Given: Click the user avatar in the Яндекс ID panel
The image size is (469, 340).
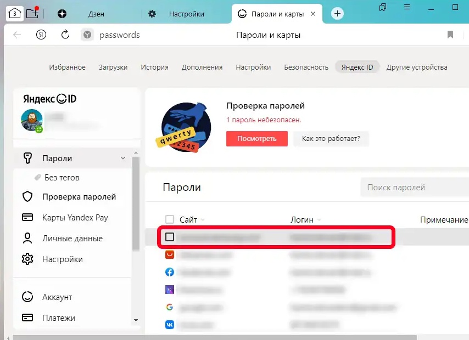Looking at the screenshot, I should pos(32,120).
